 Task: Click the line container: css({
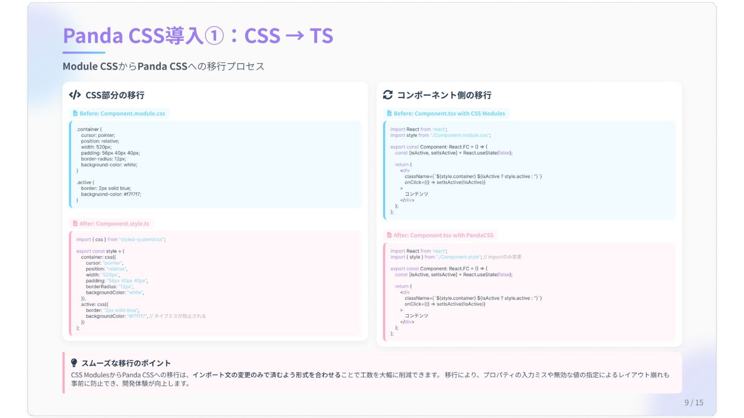point(99,257)
